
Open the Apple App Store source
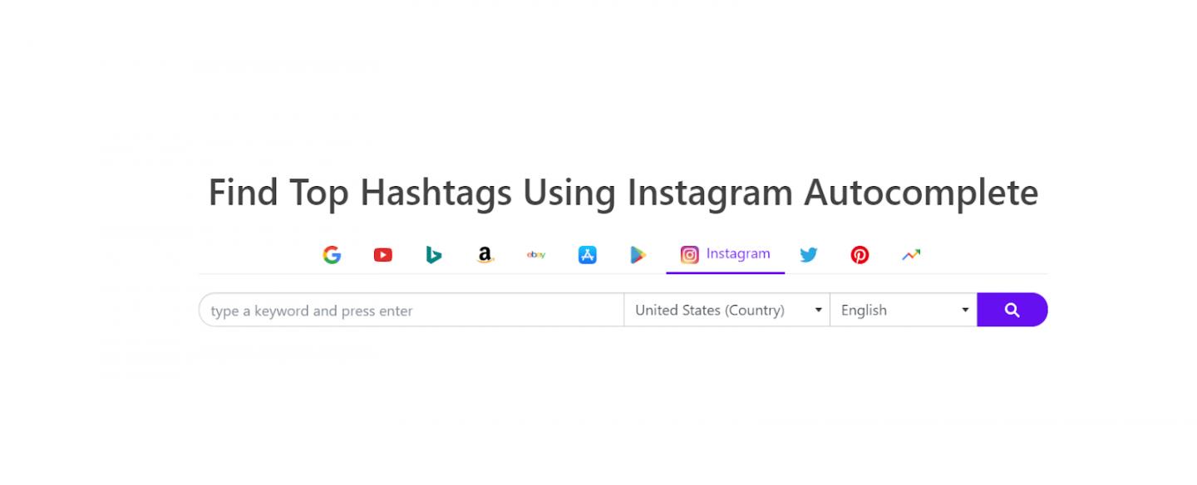click(x=588, y=255)
